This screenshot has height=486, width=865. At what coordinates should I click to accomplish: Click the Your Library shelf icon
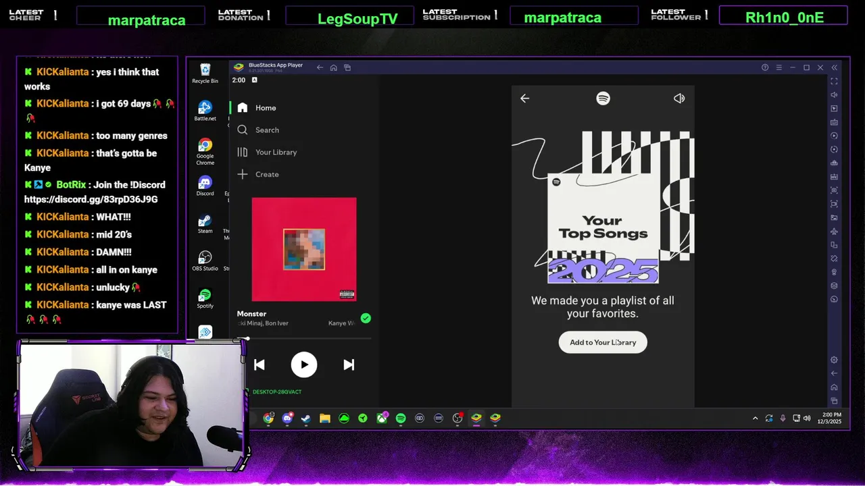click(243, 153)
